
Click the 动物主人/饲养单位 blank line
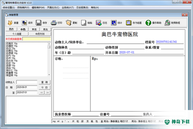click(x=115, y=42)
